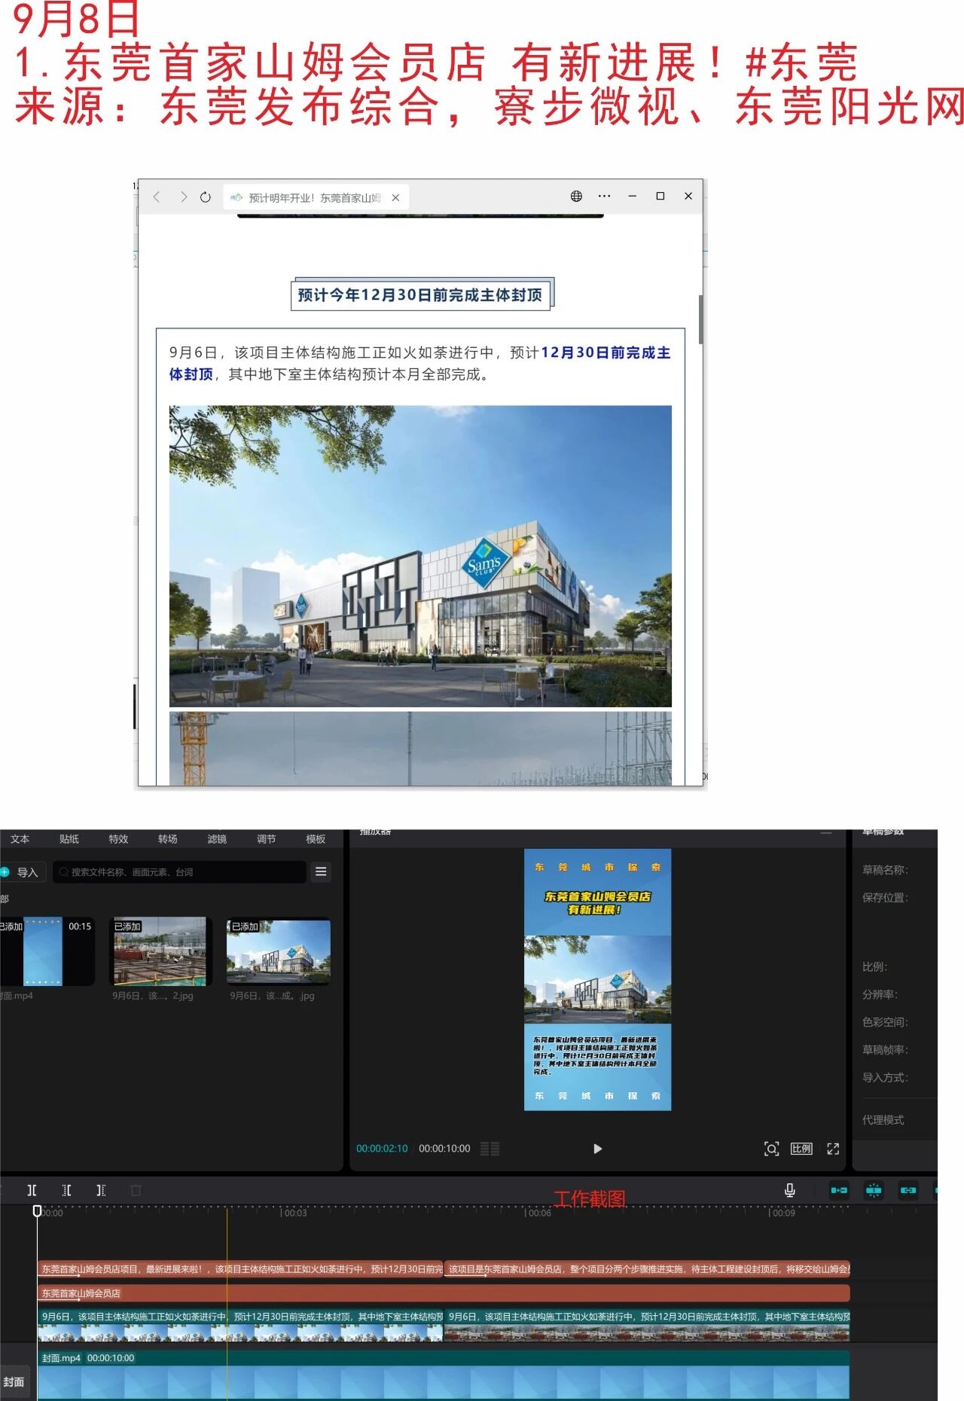Click the 代理模式 proxy mode row
Image resolution: width=964 pixels, height=1401 pixels.
(883, 1120)
